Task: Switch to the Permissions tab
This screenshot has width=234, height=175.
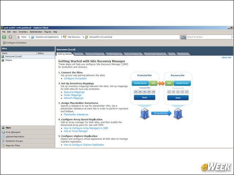Action: coord(183,54)
